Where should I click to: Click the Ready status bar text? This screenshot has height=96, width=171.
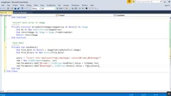point(3,95)
